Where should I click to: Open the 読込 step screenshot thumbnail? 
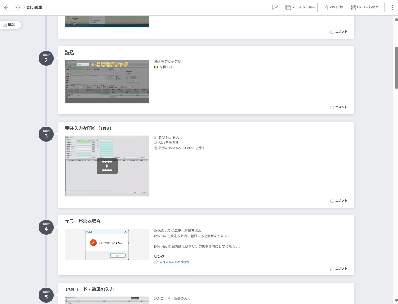(x=107, y=82)
